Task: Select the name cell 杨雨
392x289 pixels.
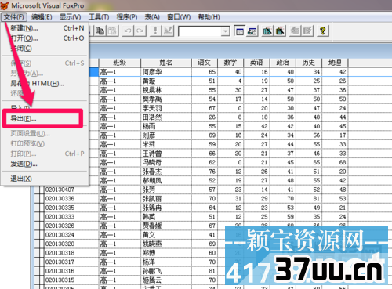Action: click(x=166, y=126)
